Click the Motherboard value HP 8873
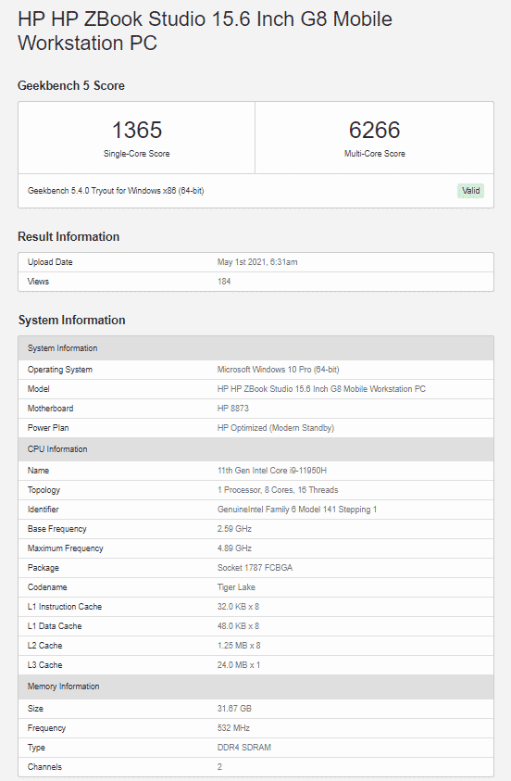Image resolution: width=511 pixels, height=781 pixels. point(233,409)
